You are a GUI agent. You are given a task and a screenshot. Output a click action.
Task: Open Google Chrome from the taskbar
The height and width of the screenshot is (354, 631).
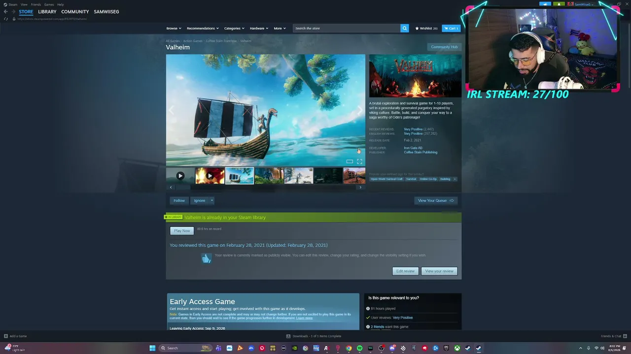349,348
